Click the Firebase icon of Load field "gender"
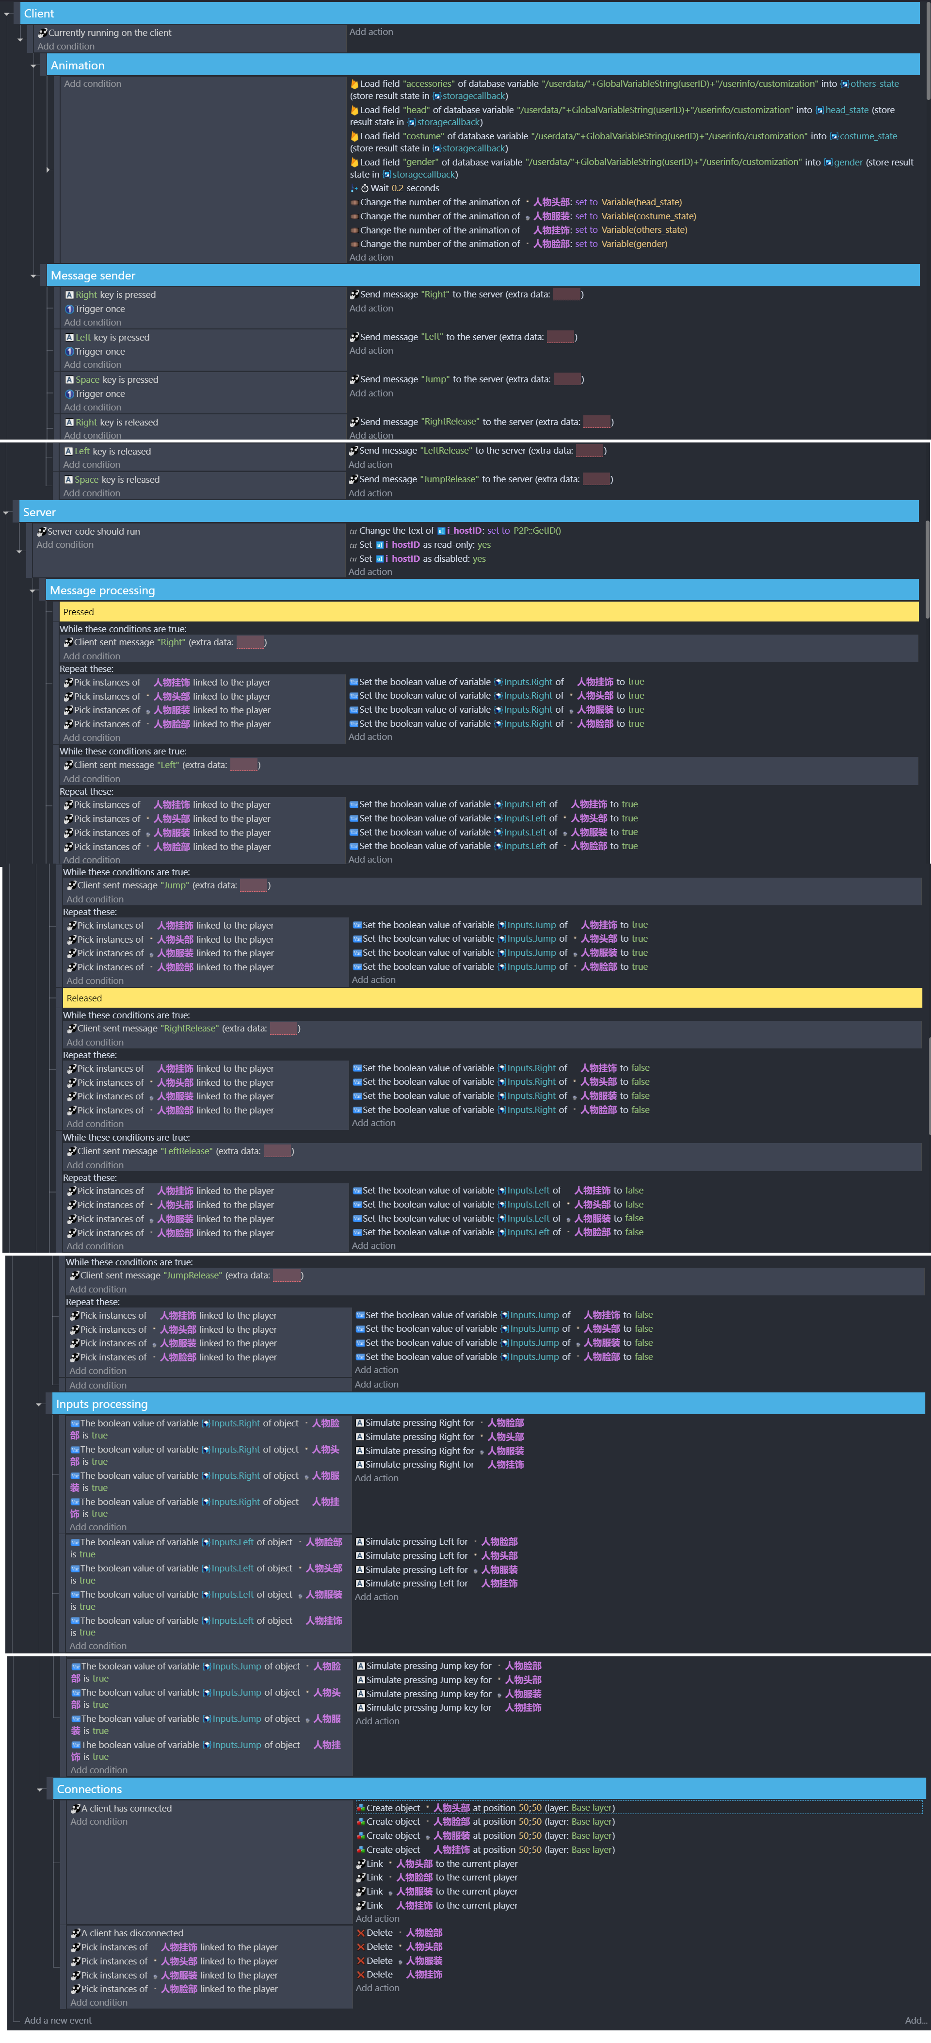This screenshot has width=931, height=2043. click(354, 163)
